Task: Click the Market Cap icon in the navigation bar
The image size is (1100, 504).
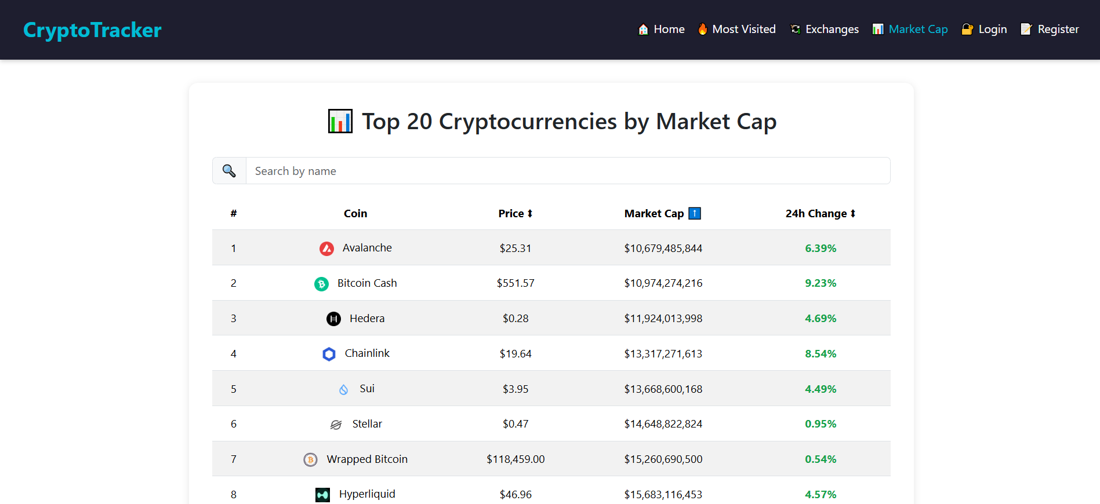Action: coord(877,28)
